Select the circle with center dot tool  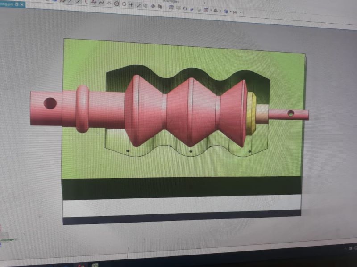click(x=116, y=4)
